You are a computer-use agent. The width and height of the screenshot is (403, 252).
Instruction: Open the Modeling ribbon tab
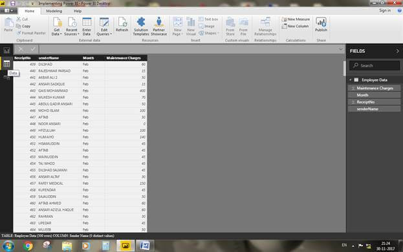(54, 11)
